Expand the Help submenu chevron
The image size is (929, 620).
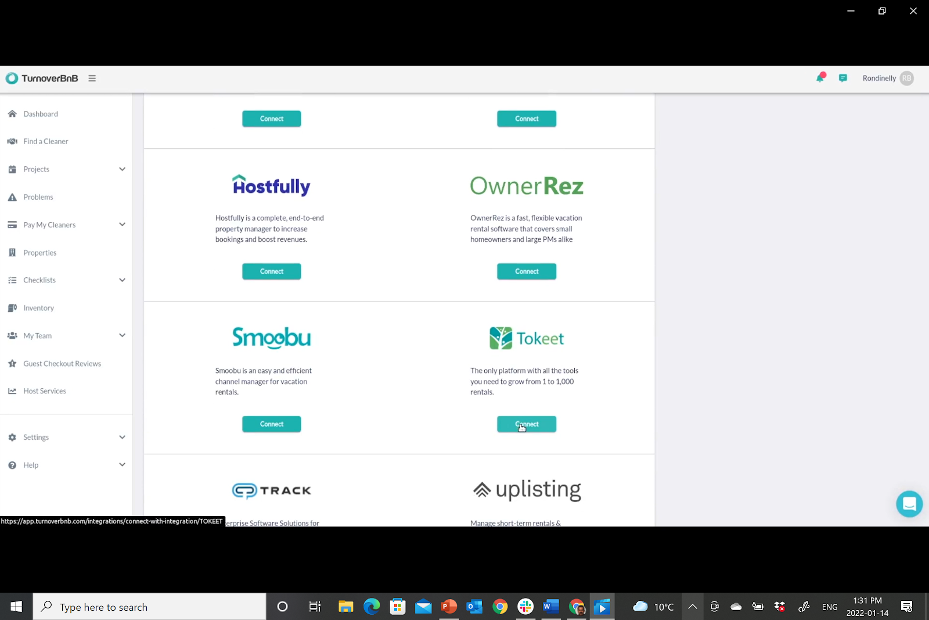tap(122, 465)
